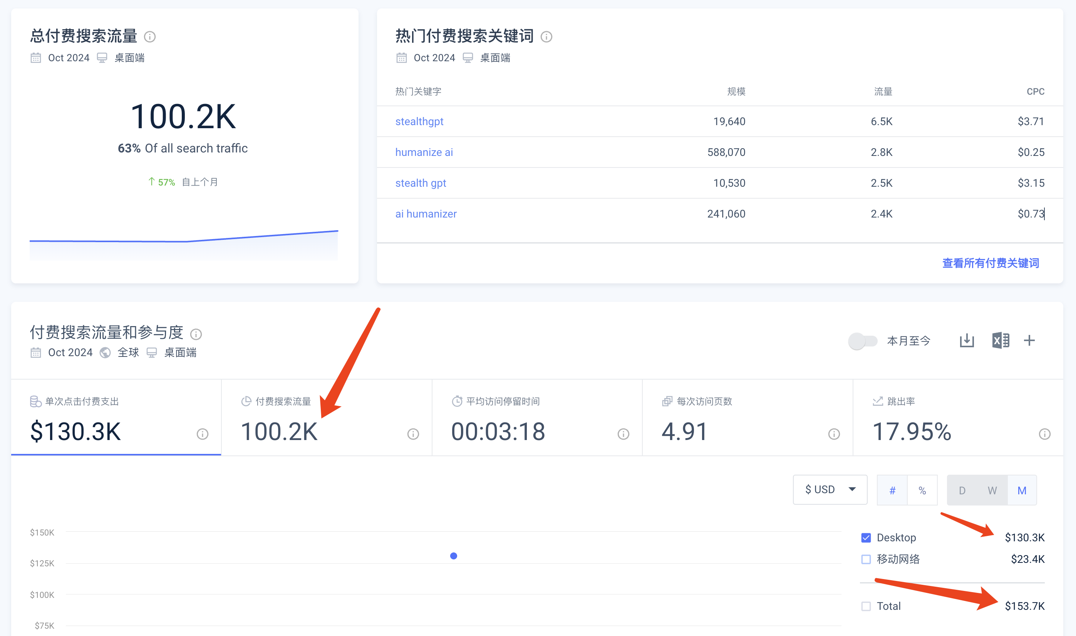Select the 平均访问停留时间 metric tab
This screenshot has width=1076, height=636.
pos(537,417)
